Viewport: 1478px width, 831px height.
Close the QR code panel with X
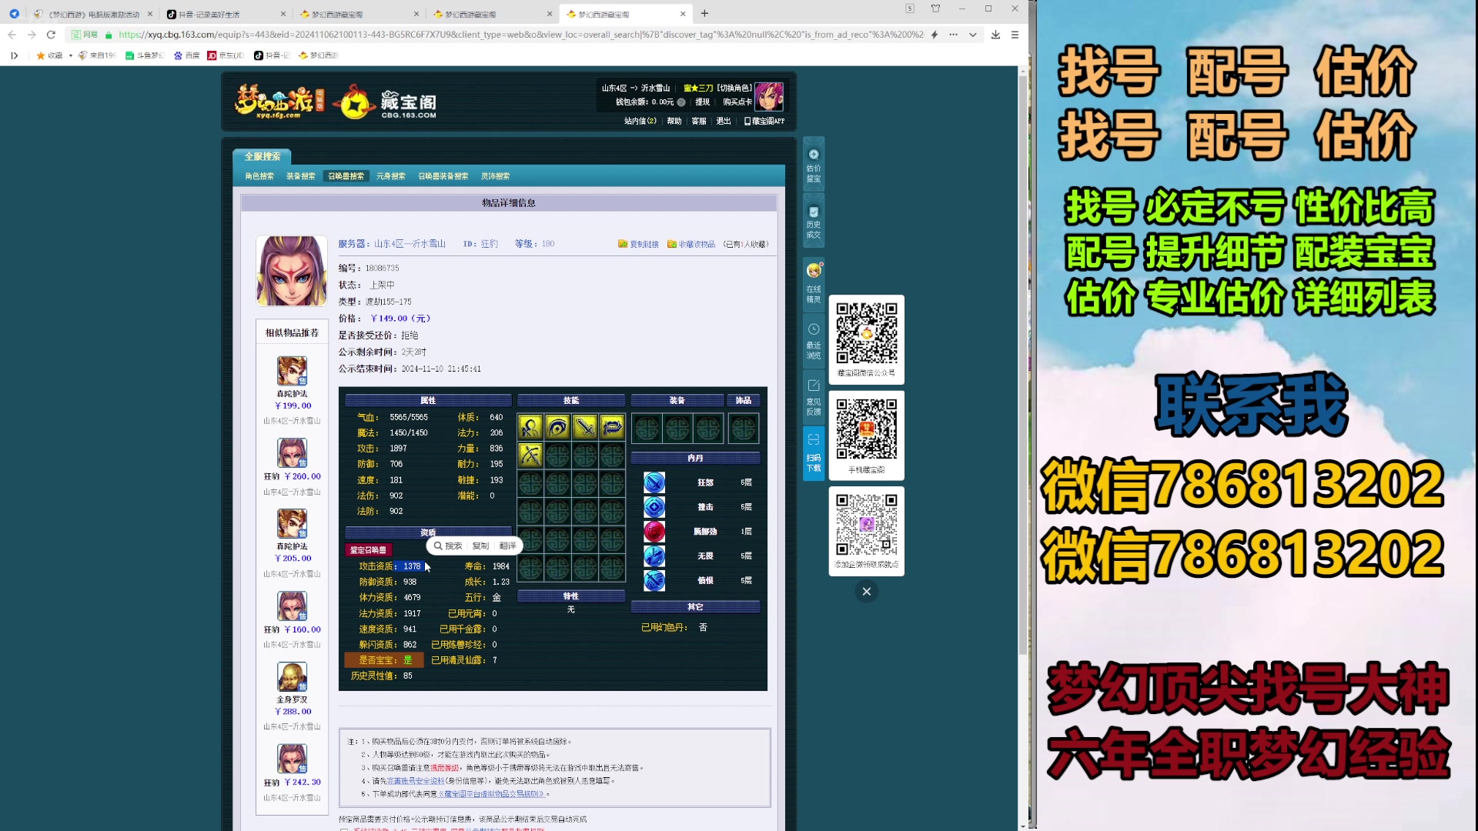click(x=866, y=591)
